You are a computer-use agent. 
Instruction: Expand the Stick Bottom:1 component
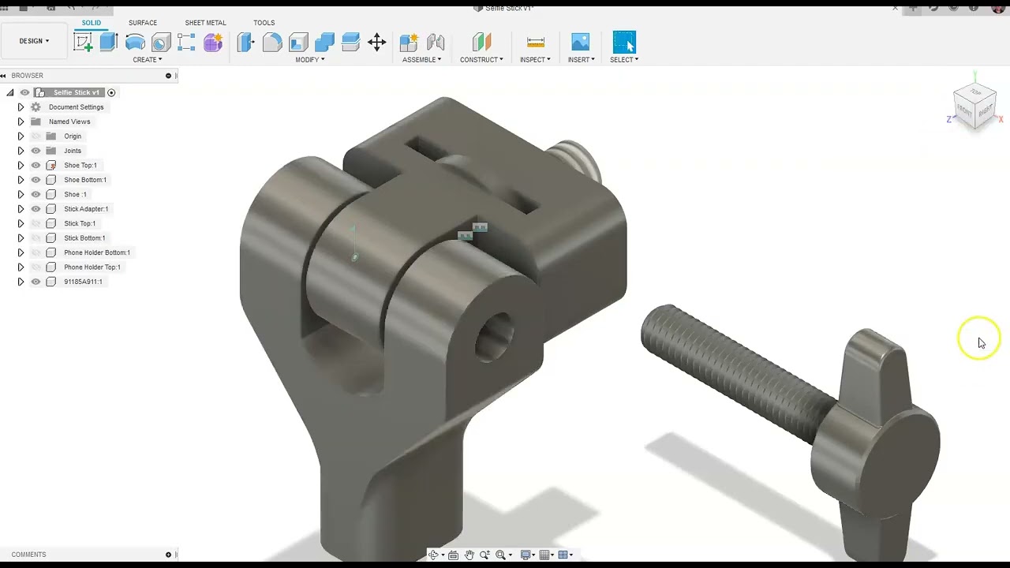point(21,238)
